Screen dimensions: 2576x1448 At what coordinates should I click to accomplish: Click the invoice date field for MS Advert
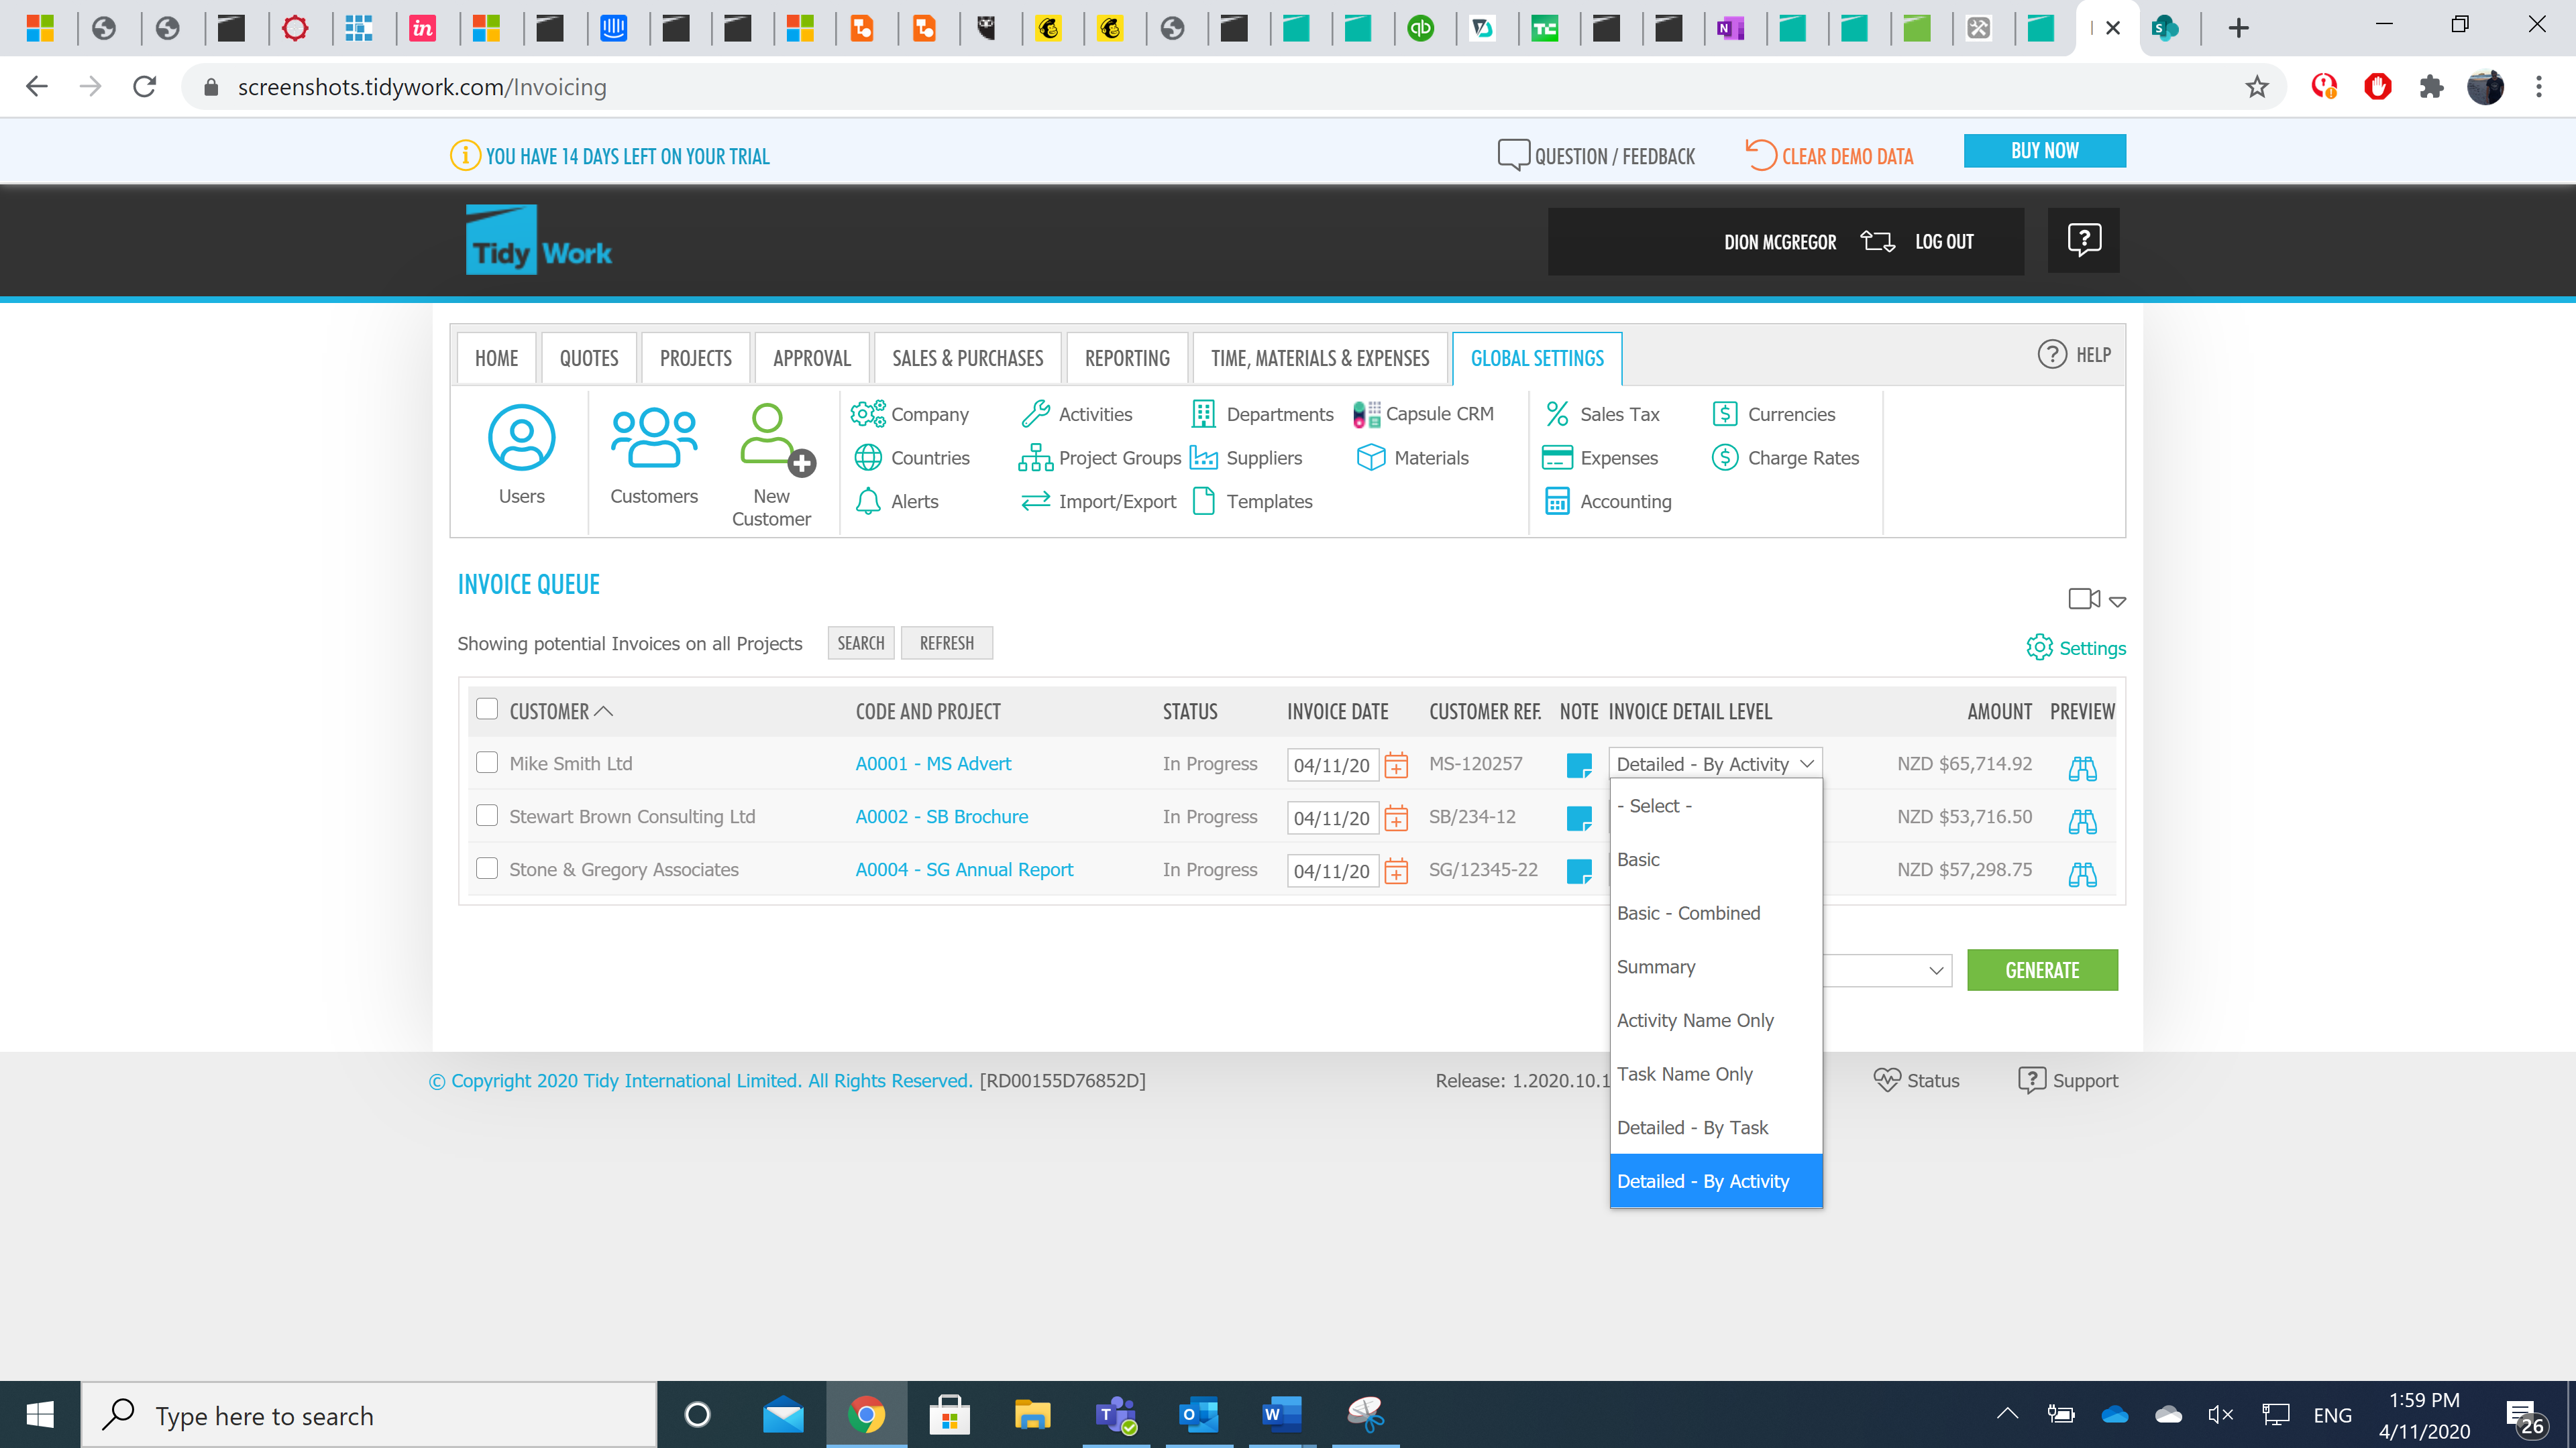[x=1331, y=766]
